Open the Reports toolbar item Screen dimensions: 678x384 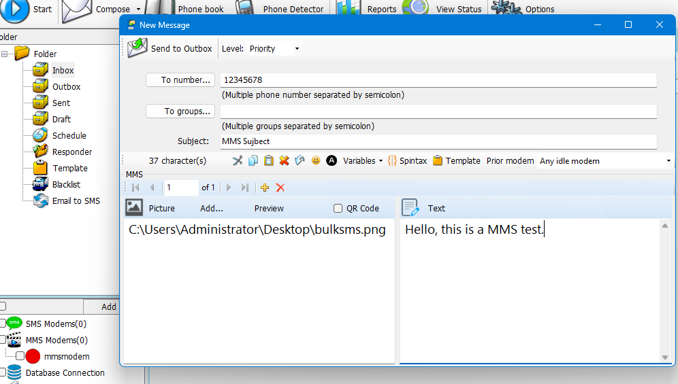(381, 10)
